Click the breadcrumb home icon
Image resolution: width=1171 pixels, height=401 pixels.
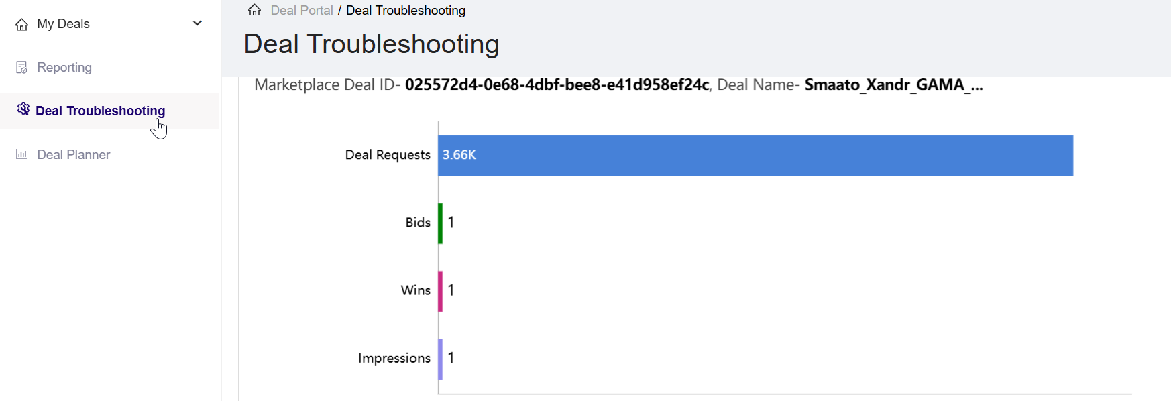[x=254, y=10]
